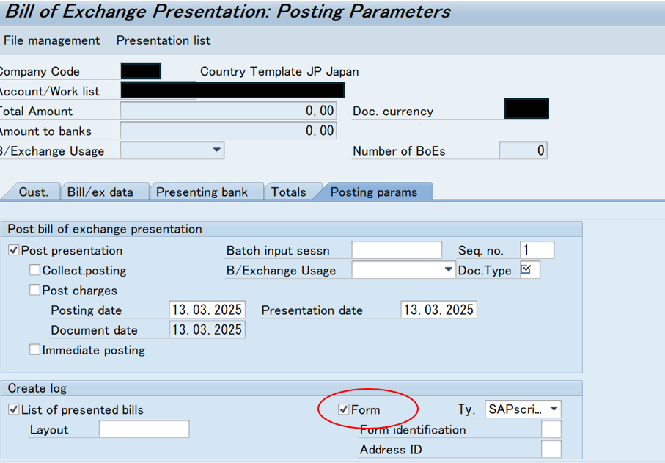The height and width of the screenshot is (463, 665).
Task: Open header B/Exchange Usage dropdown
Action: (217, 150)
